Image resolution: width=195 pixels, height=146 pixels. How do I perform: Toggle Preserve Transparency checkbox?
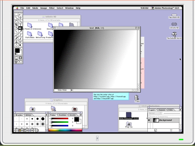click(149, 117)
